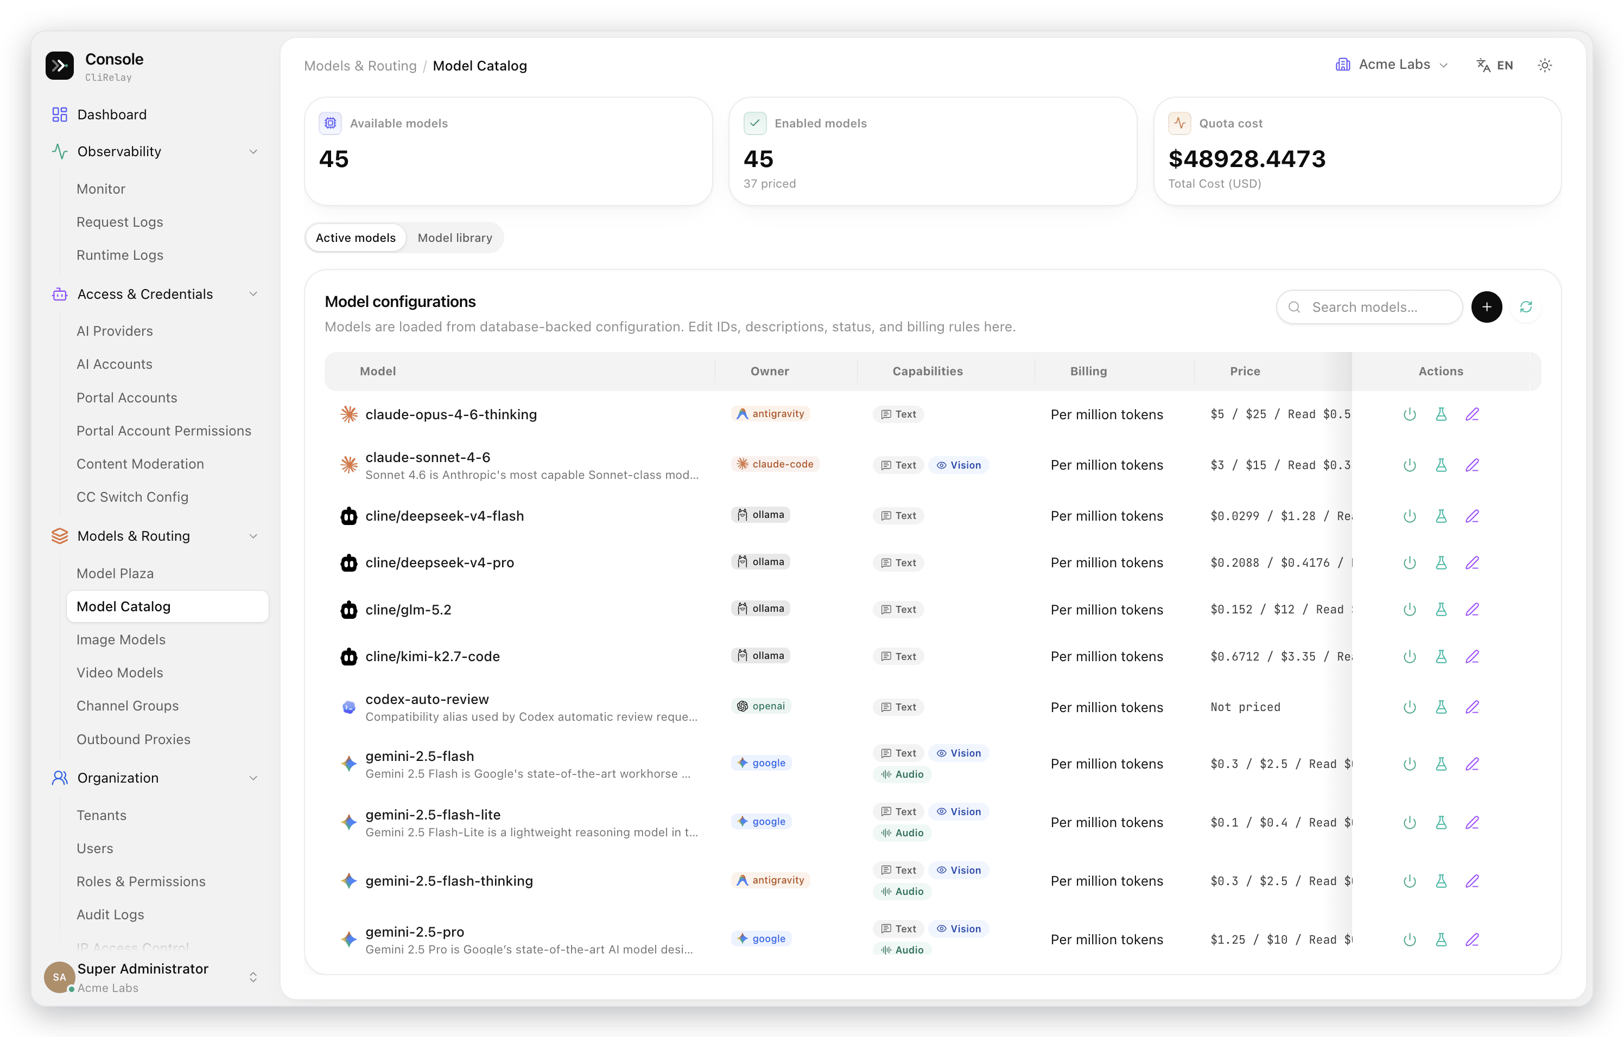The height and width of the screenshot is (1037, 1624).
Task: Toggle power for claude-sonnet-4-6
Action: (1409, 465)
